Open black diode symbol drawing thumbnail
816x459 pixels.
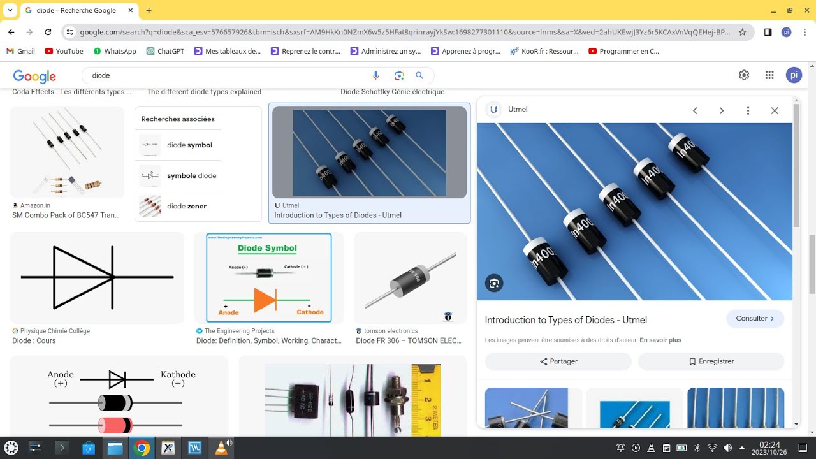tap(97, 277)
